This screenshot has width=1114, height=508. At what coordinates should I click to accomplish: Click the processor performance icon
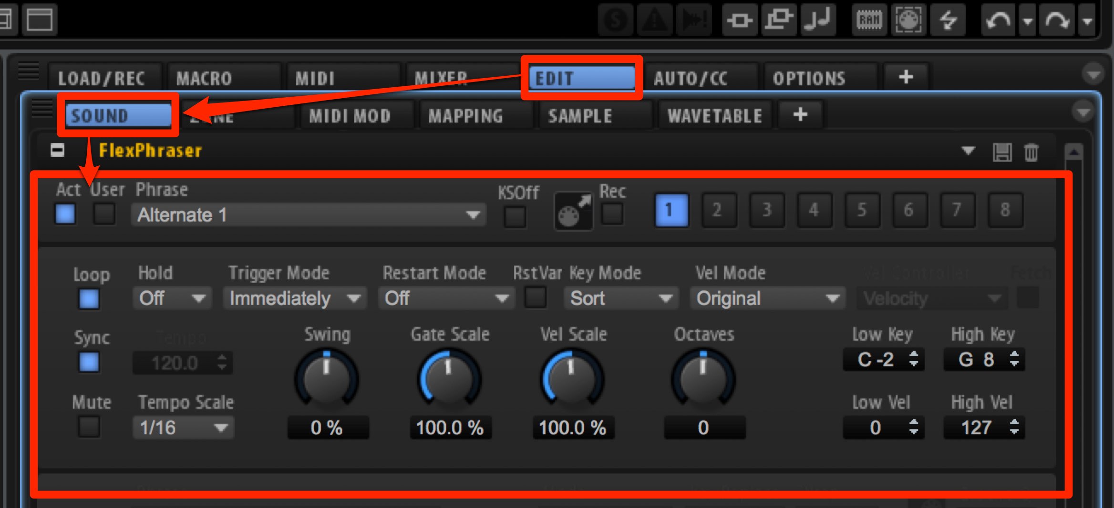tap(908, 20)
